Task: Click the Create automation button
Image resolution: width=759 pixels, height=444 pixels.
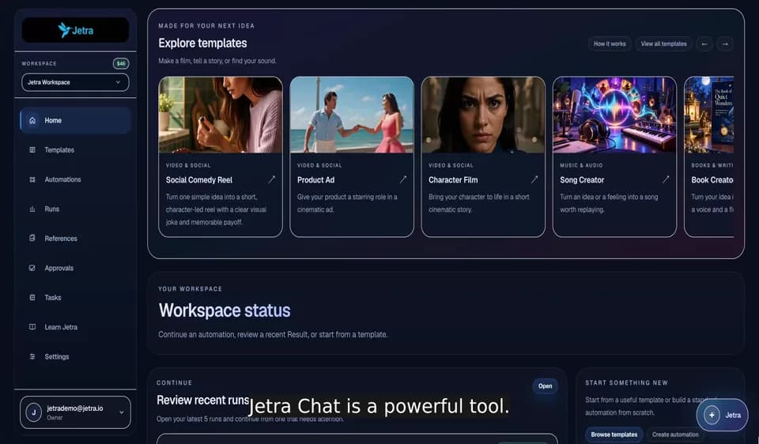Action: (675, 435)
